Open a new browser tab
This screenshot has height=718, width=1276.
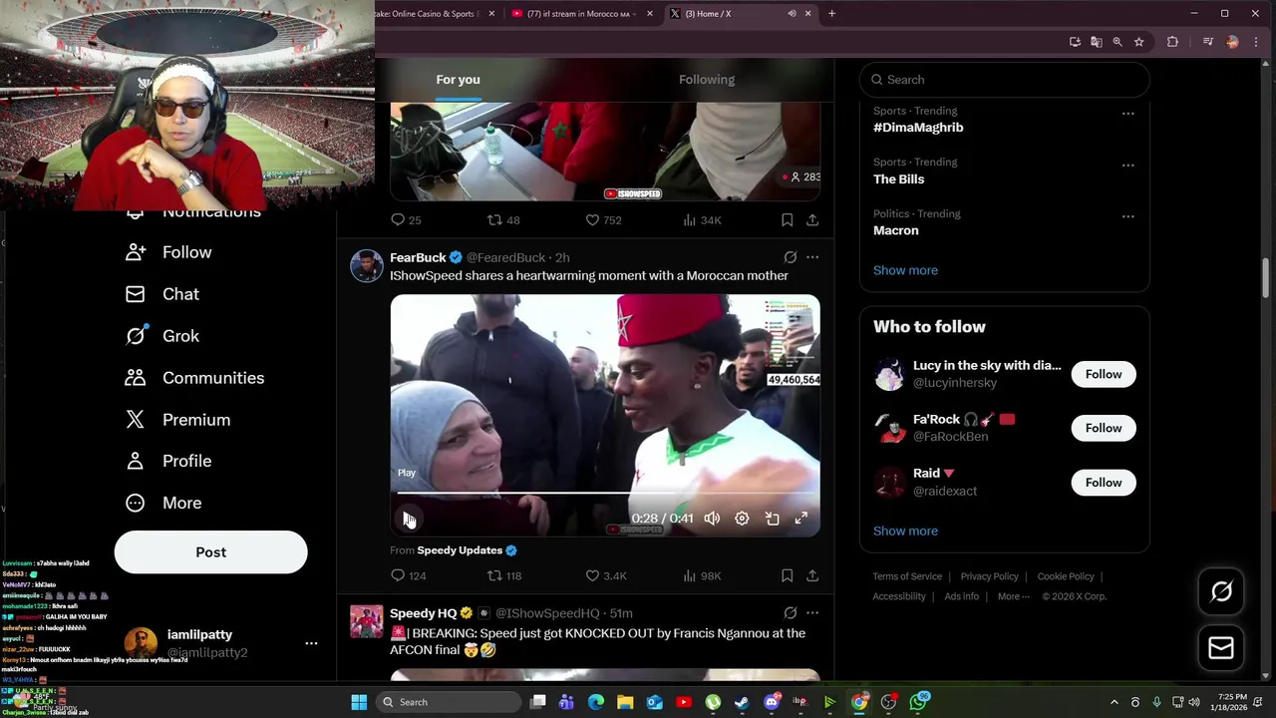tap(831, 14)
